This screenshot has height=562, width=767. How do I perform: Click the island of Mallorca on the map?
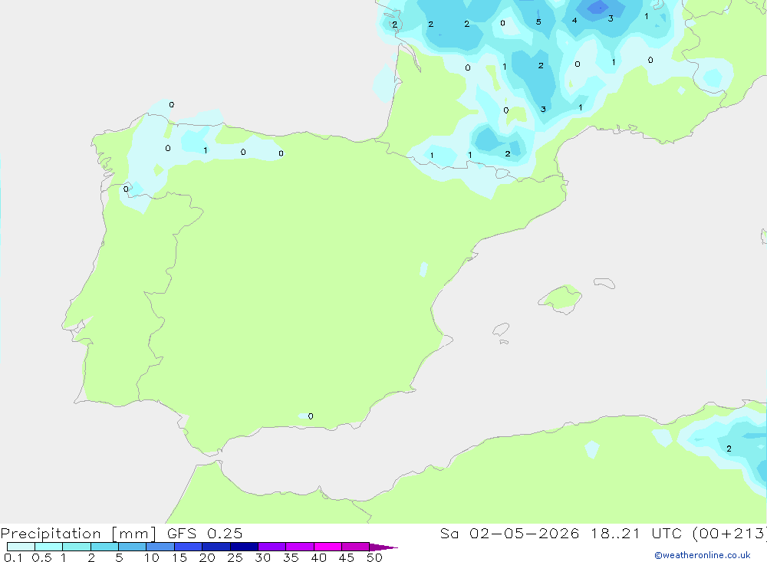[561, 298]
